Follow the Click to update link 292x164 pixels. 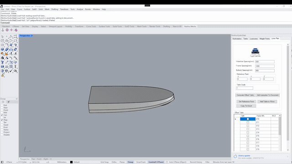(244, 156)
